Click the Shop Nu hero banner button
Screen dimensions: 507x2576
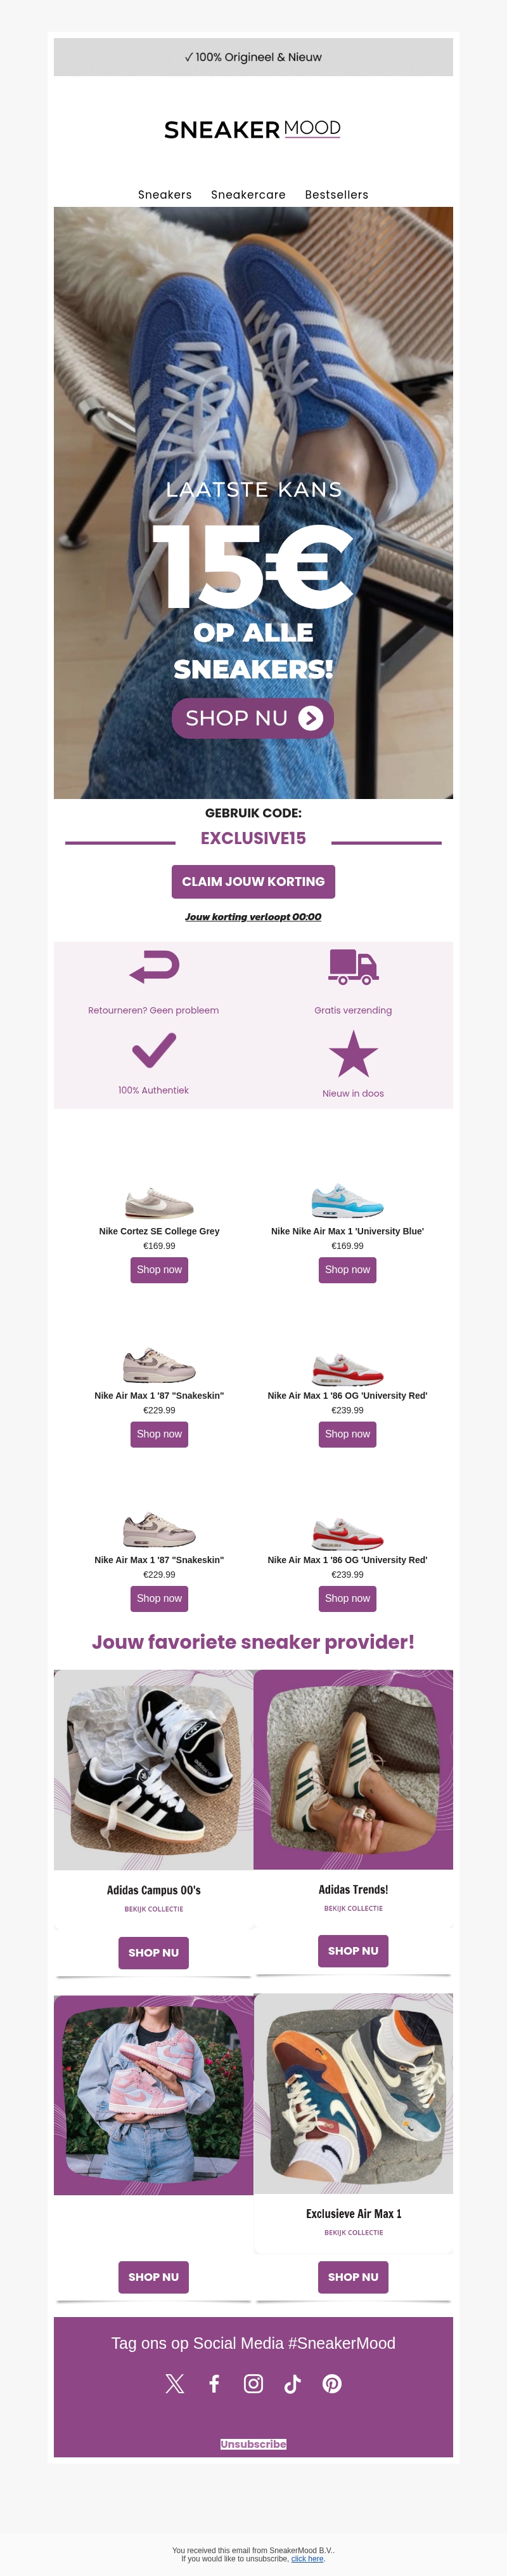[x=252, y=718]
